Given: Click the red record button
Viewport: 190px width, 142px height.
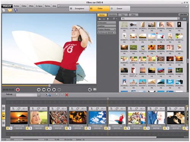Looking at the screenshot, I should (x=18, y=90).
